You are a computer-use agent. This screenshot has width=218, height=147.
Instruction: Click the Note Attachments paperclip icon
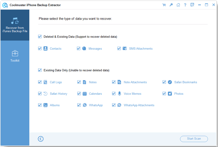point(119,82)
